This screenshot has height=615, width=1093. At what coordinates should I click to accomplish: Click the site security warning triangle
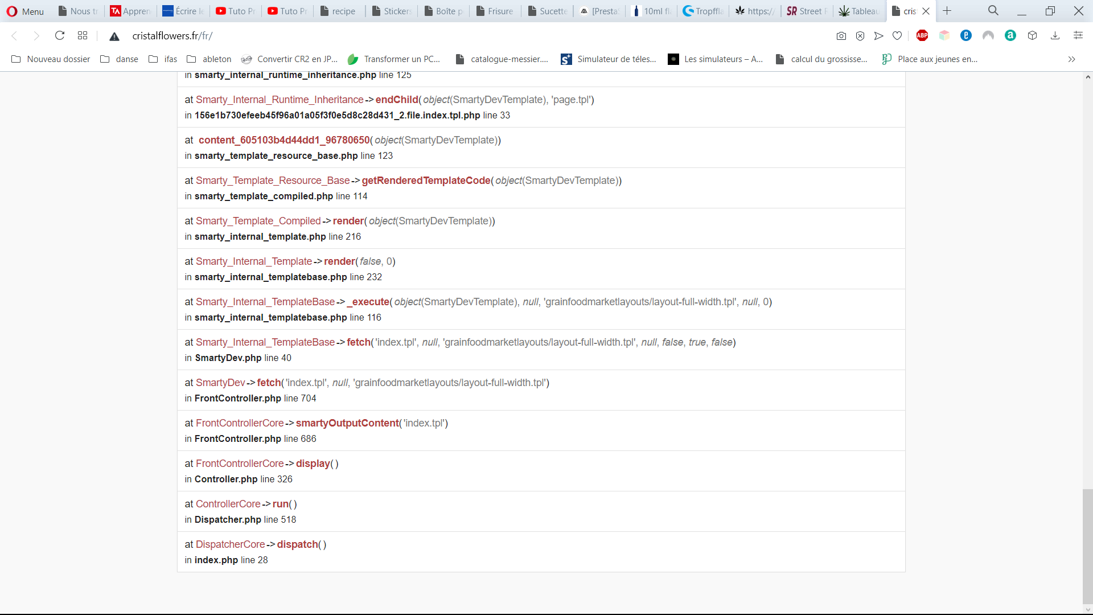[x=114, y=36]
